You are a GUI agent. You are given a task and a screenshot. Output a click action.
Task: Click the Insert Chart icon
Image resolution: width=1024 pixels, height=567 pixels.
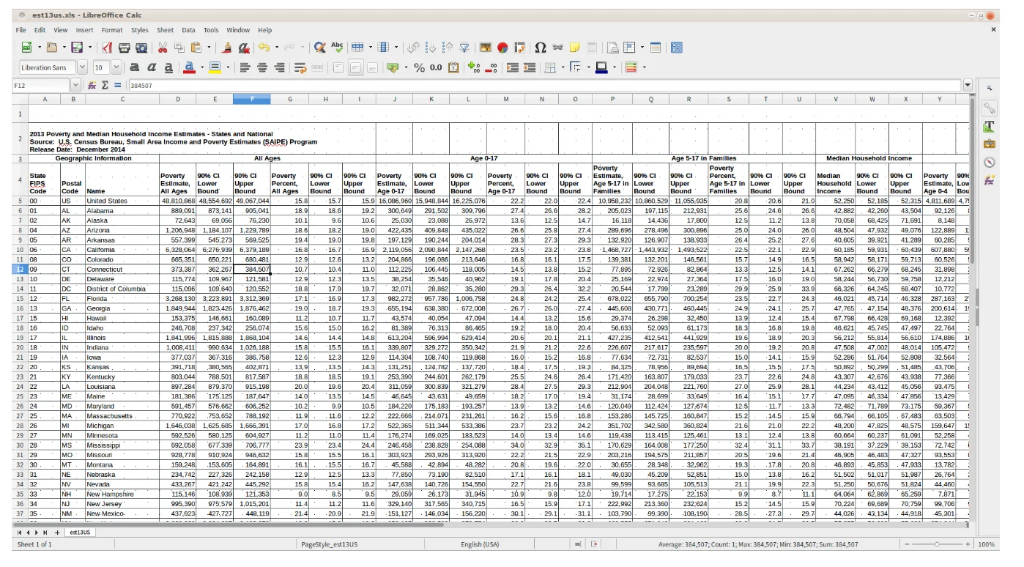[502, 48]
